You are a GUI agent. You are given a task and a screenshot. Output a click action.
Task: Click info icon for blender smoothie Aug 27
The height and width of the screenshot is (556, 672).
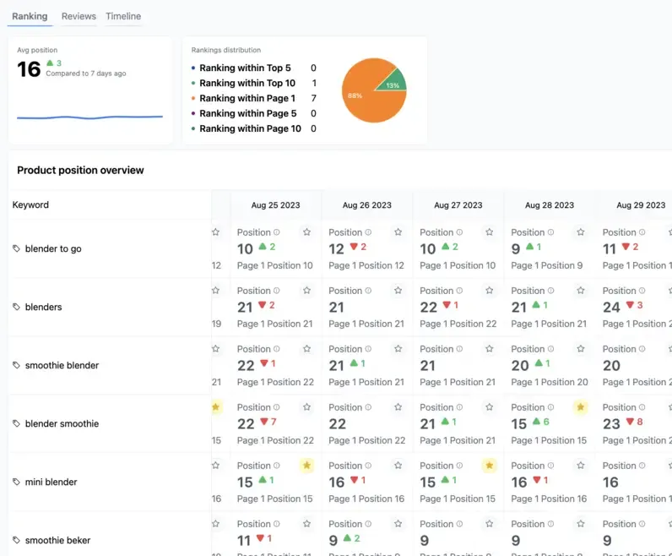tap(459, 407)
